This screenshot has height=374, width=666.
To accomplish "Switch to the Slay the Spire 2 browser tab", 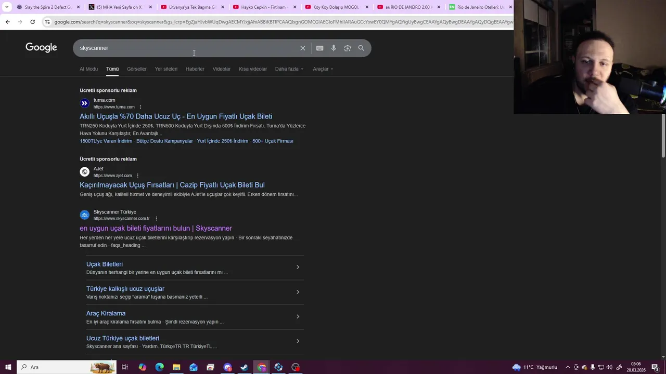I will coord(48,7).
